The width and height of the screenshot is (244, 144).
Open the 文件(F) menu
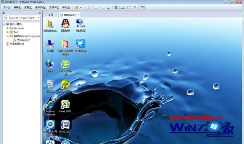[x=7, y=7]
